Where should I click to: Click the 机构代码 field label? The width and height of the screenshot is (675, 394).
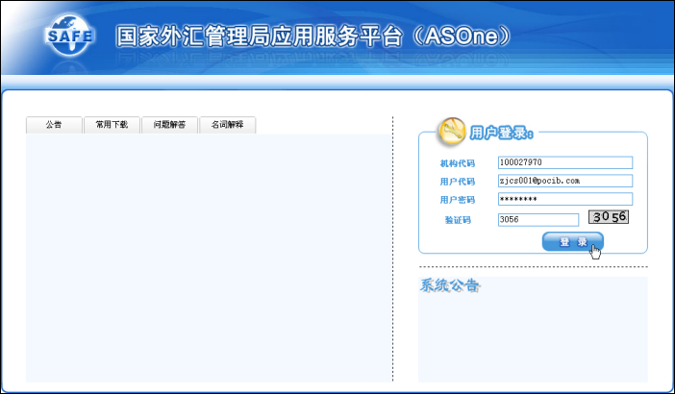(457, 163)
